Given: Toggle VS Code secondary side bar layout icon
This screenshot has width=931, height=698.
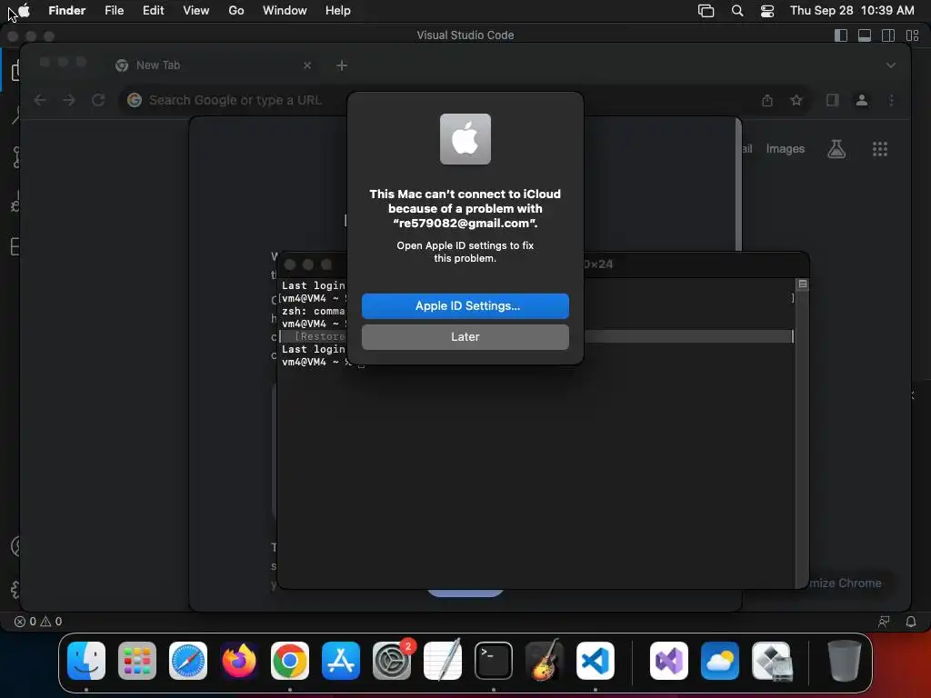Looking at the screenshot, I should pyautogui.click(x=888, y=35).
